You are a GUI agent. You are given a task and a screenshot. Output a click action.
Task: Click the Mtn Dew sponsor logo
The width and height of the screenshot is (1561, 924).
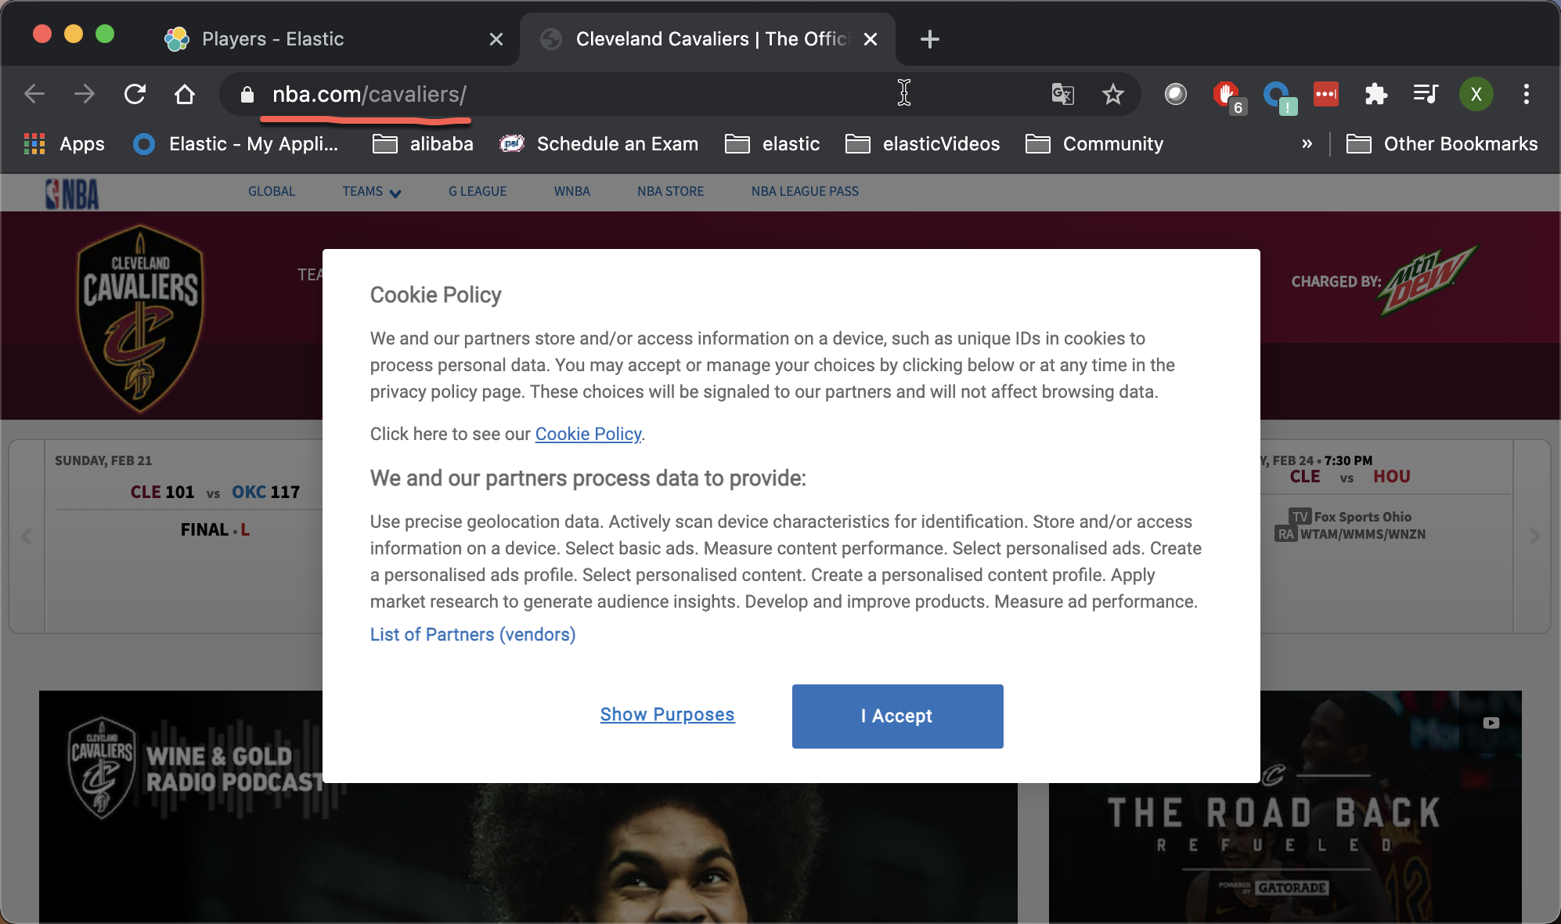1427,280
